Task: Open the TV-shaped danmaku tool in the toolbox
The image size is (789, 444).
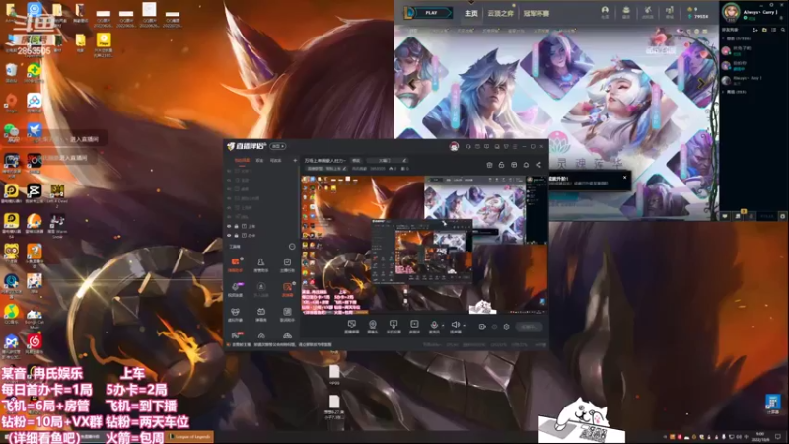Action: point(260,314)
